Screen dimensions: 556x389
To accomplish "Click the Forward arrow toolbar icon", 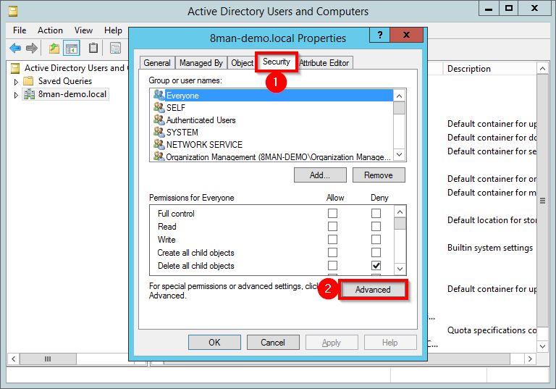I will (x=32, y=48).
